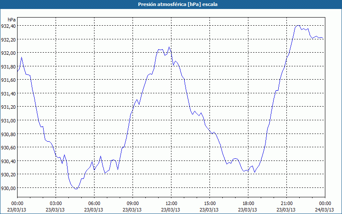Click the 930,40 y-axis value

coord(8,161)
